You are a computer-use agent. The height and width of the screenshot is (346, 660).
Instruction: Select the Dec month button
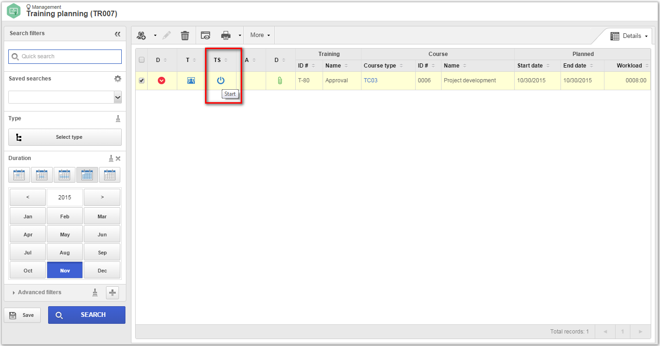point(102,271)
